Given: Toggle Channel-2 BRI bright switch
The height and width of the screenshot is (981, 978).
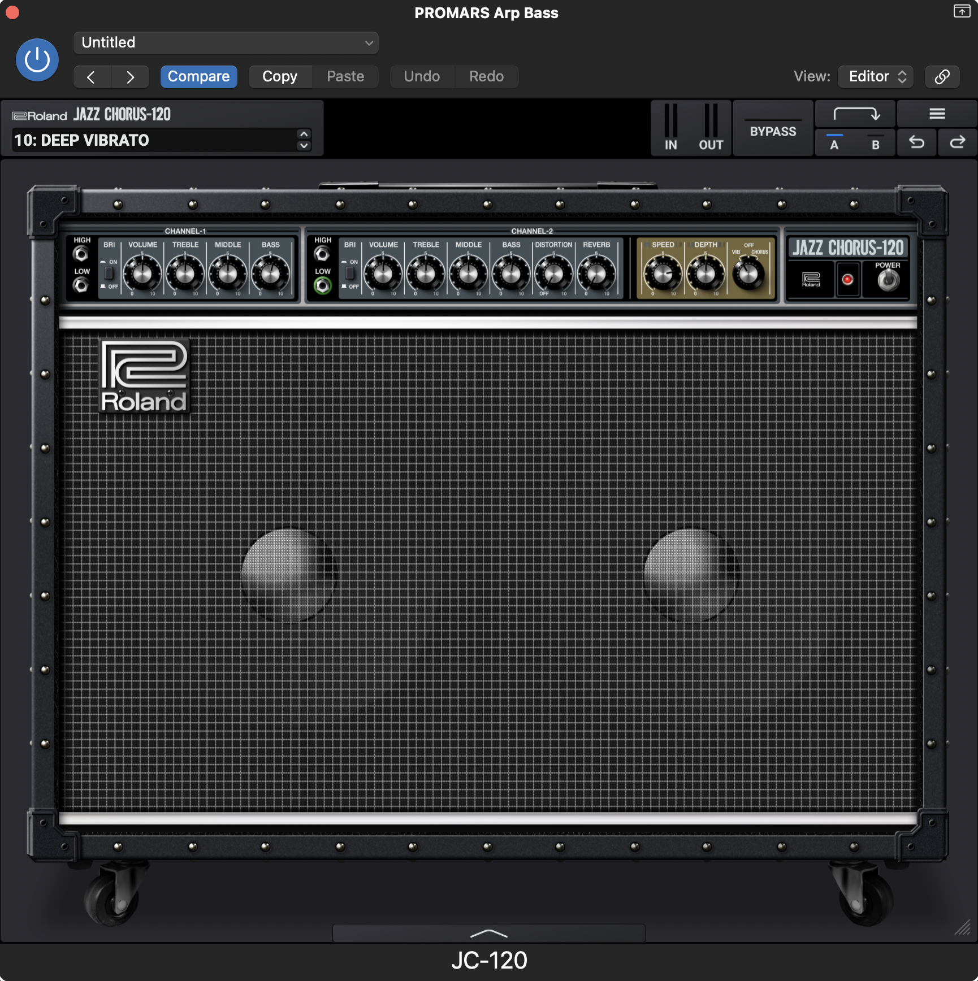Looking at the screenshot, I should (350, 274).
